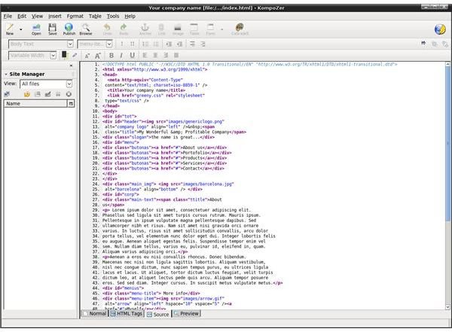Open the New button dropdown arrow

coord(21,29)
